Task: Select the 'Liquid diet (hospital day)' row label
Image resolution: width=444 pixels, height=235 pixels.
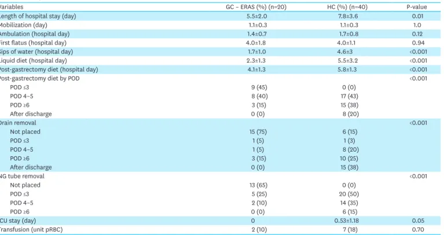Action: click(34, 61)
